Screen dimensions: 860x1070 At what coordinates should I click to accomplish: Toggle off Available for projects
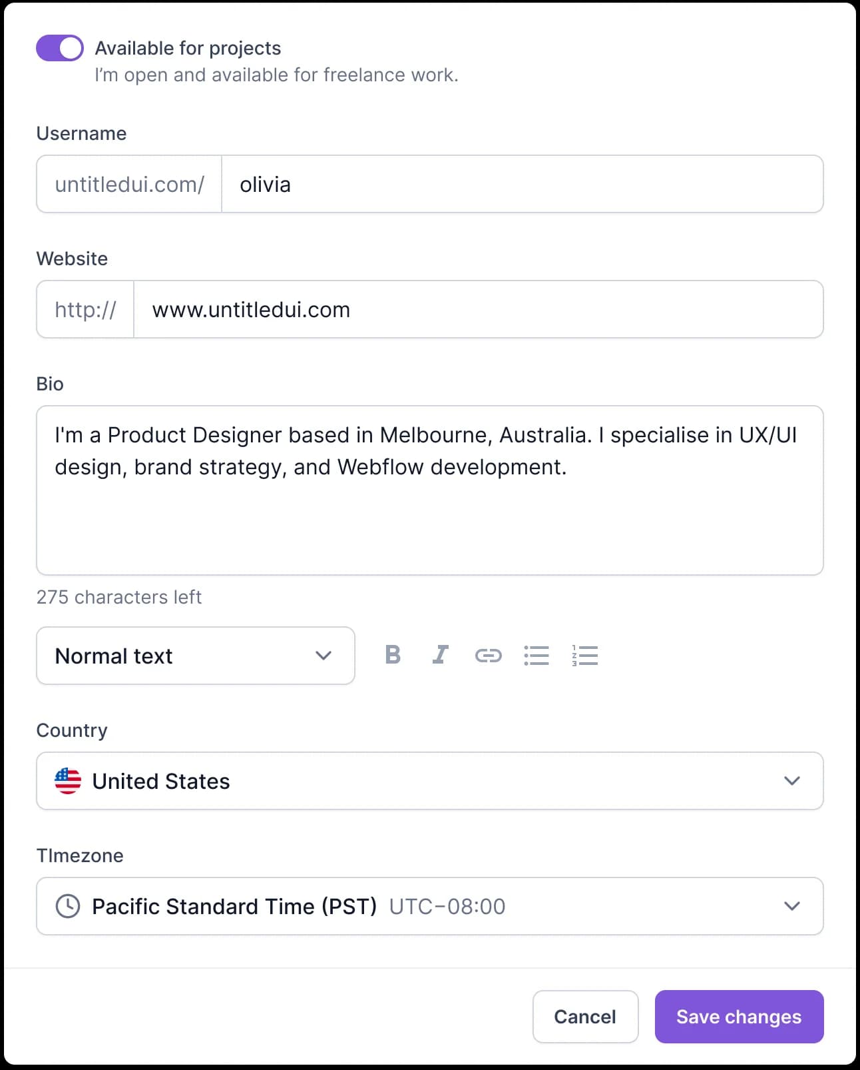point(59,47)
